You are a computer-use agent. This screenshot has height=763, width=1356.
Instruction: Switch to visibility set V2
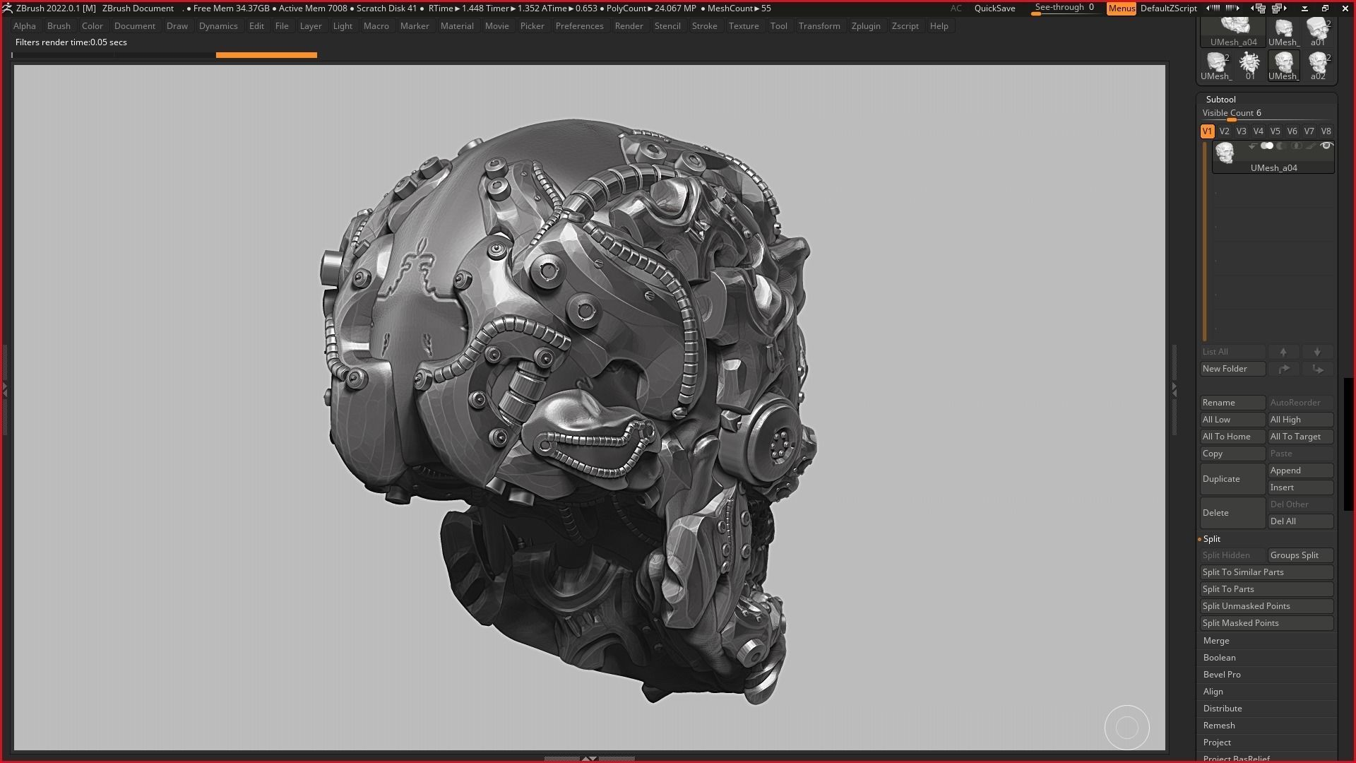pos(1224,131)
